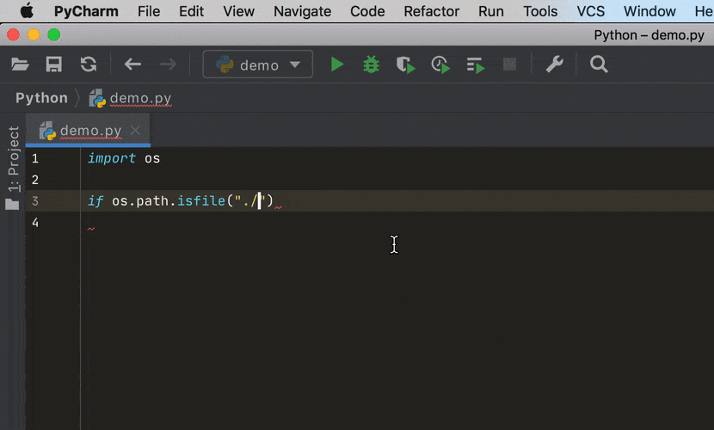This screenshot has height=430, width=714.
Task: Open the Refactor menu
Action: 431,11
